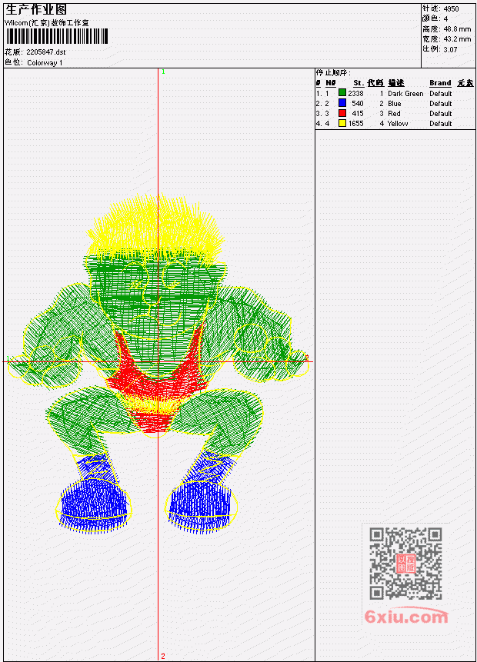Click the red '2' marker at horizontal axis right end

307,358
